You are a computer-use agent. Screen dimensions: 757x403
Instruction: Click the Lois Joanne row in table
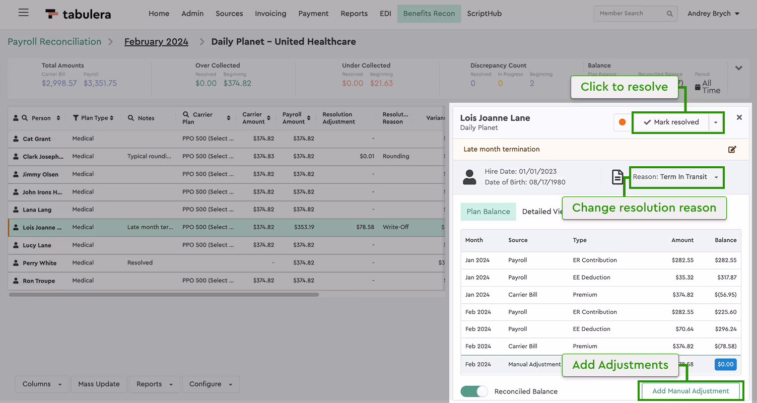point(226,227)
